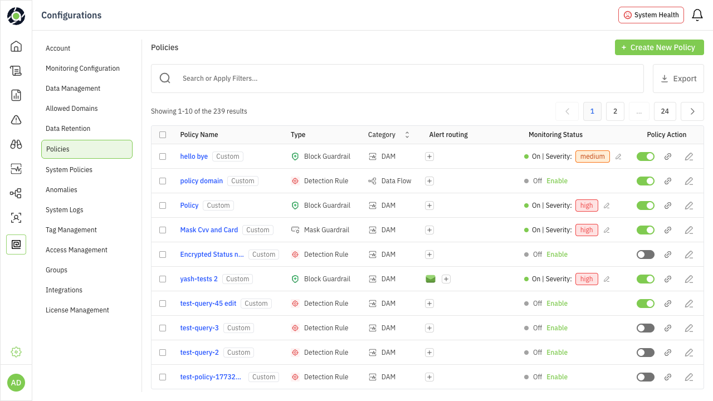The height and width of the screenshot is (401, 713).
Task: Enable the test-query-3 policy toggle
Action: [x=646, y=328]
